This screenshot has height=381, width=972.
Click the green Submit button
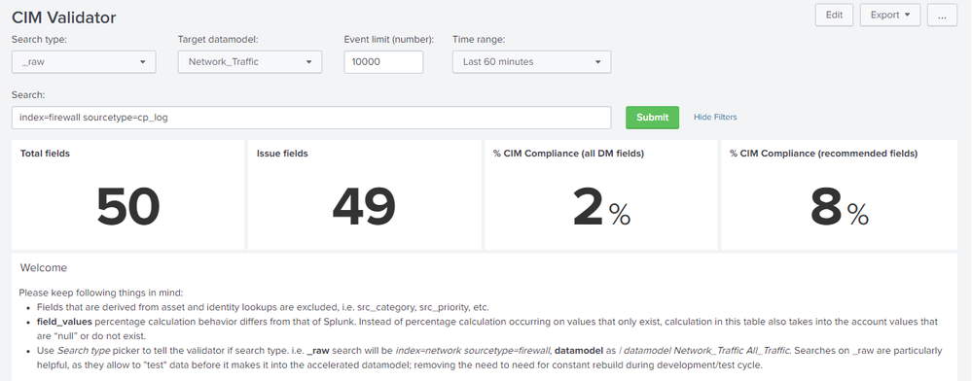click(x=652, y=117)
